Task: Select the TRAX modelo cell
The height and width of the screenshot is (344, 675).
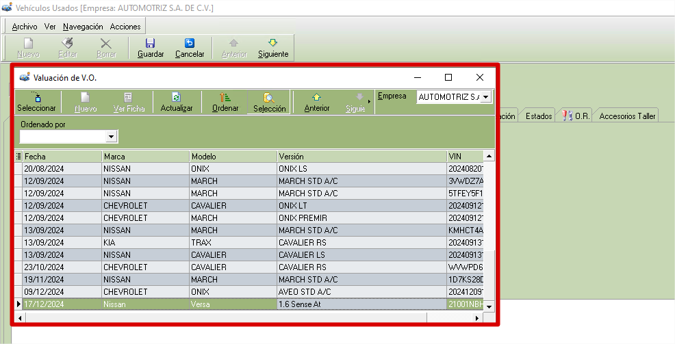Action: click(233, 243)
